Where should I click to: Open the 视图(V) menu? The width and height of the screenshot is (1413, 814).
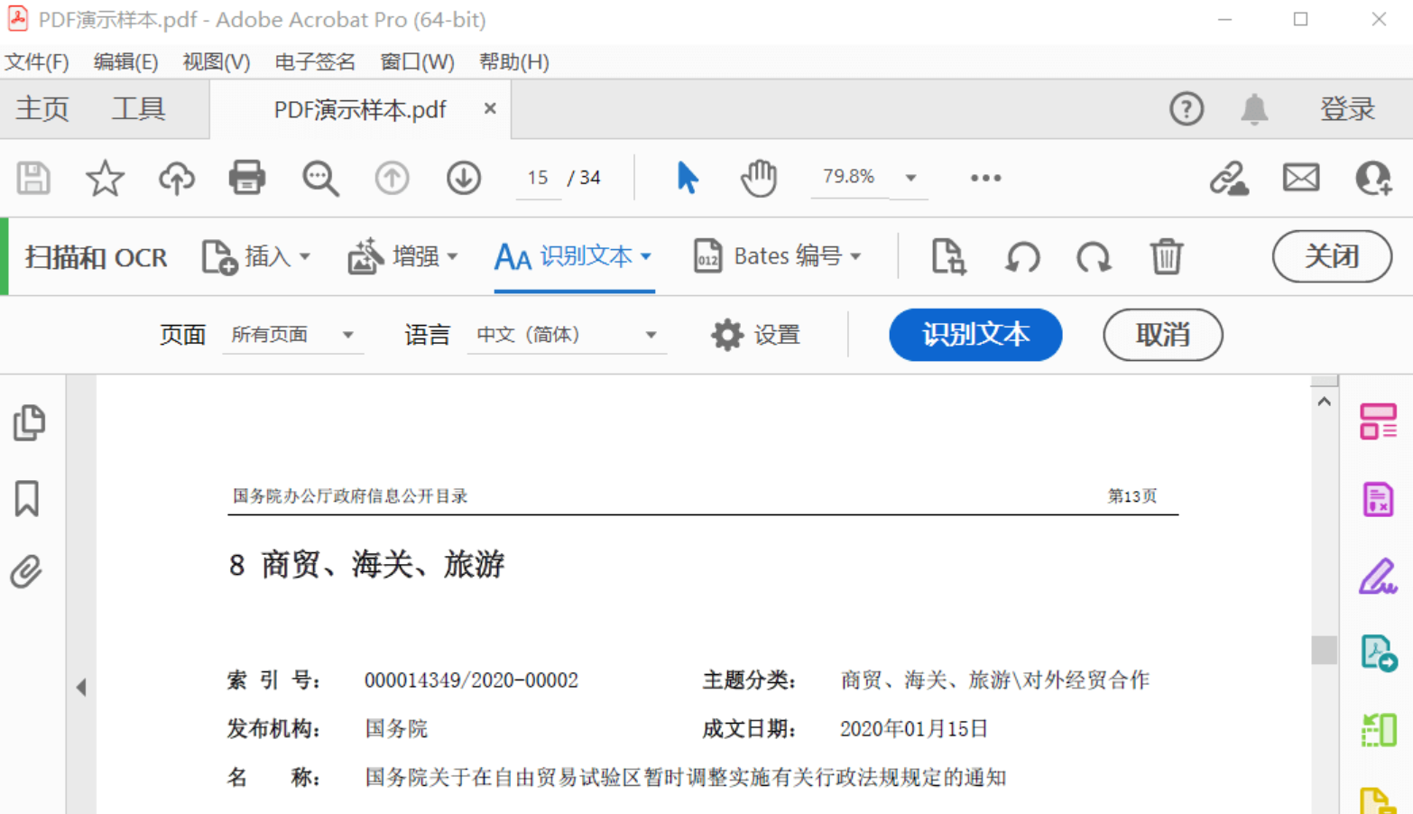[x=216, y=61]
